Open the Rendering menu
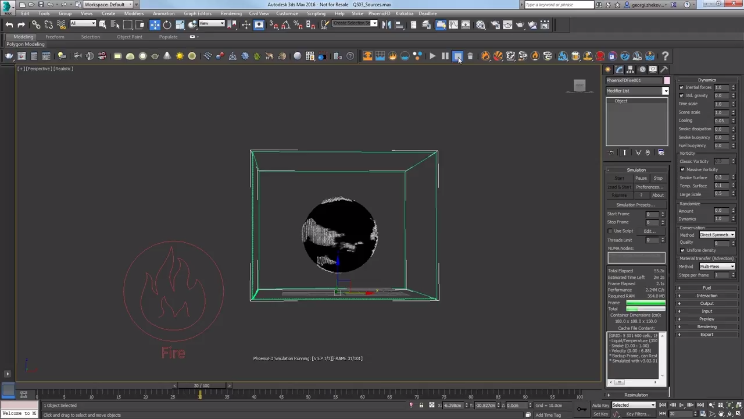This screenshot has height=419, width=744. pos(231,13)
